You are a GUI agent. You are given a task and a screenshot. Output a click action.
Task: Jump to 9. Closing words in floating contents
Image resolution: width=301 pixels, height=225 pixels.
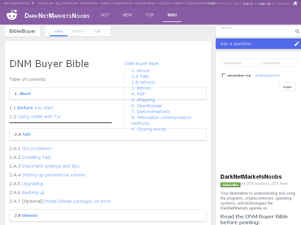149,129
